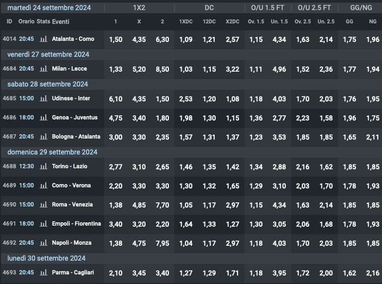The height and width of the screenshot is (284, 382).
Task: Select odds 1,50 home win Atalanta - Como
Action: 116,39
